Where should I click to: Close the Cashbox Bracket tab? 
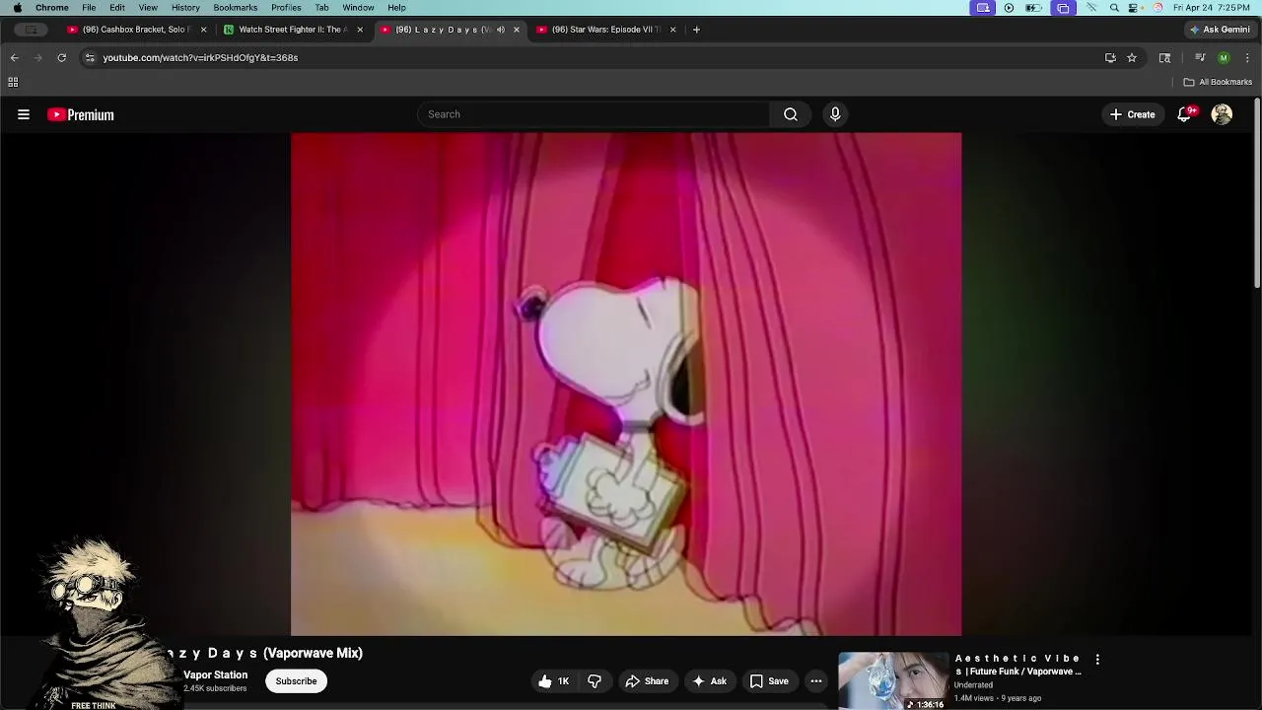pos(203,30)
